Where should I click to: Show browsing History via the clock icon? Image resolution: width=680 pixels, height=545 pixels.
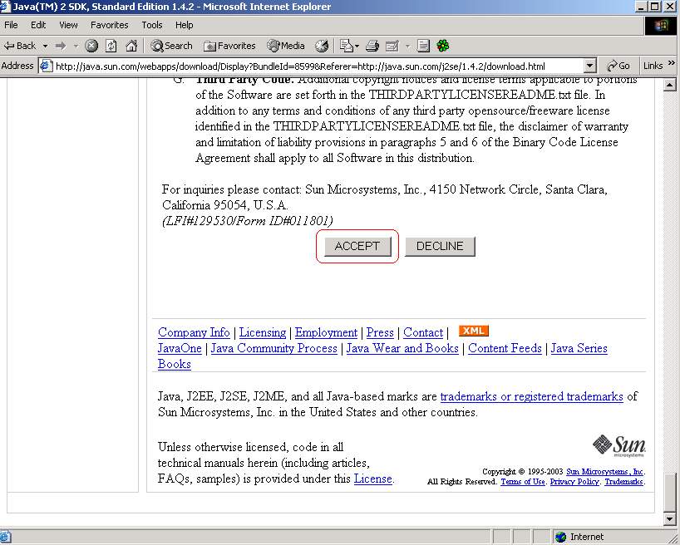point(322,46)
